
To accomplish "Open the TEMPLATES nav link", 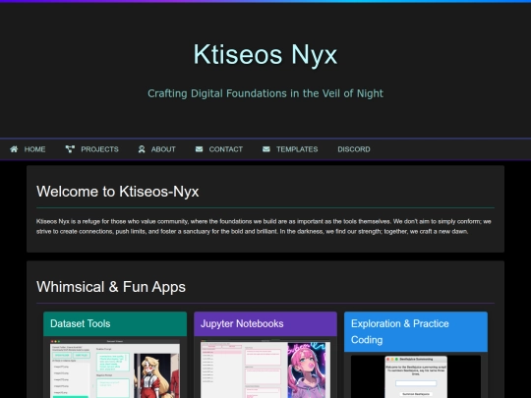I will 290,149.
